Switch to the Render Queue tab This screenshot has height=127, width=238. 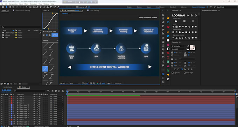8,87
